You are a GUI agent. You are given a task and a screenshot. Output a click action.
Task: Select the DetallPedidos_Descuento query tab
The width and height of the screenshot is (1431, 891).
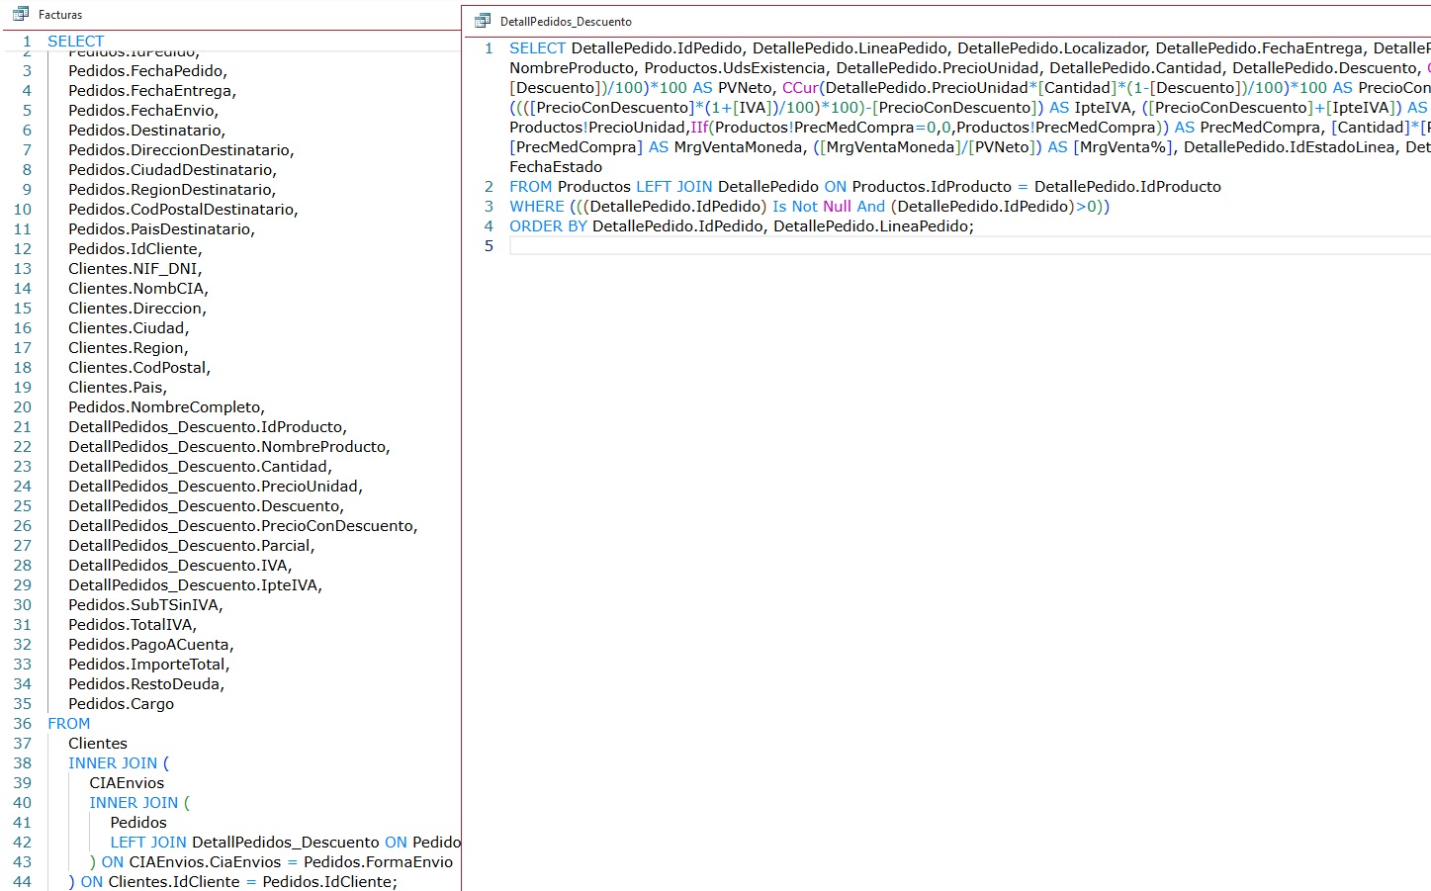566,21
